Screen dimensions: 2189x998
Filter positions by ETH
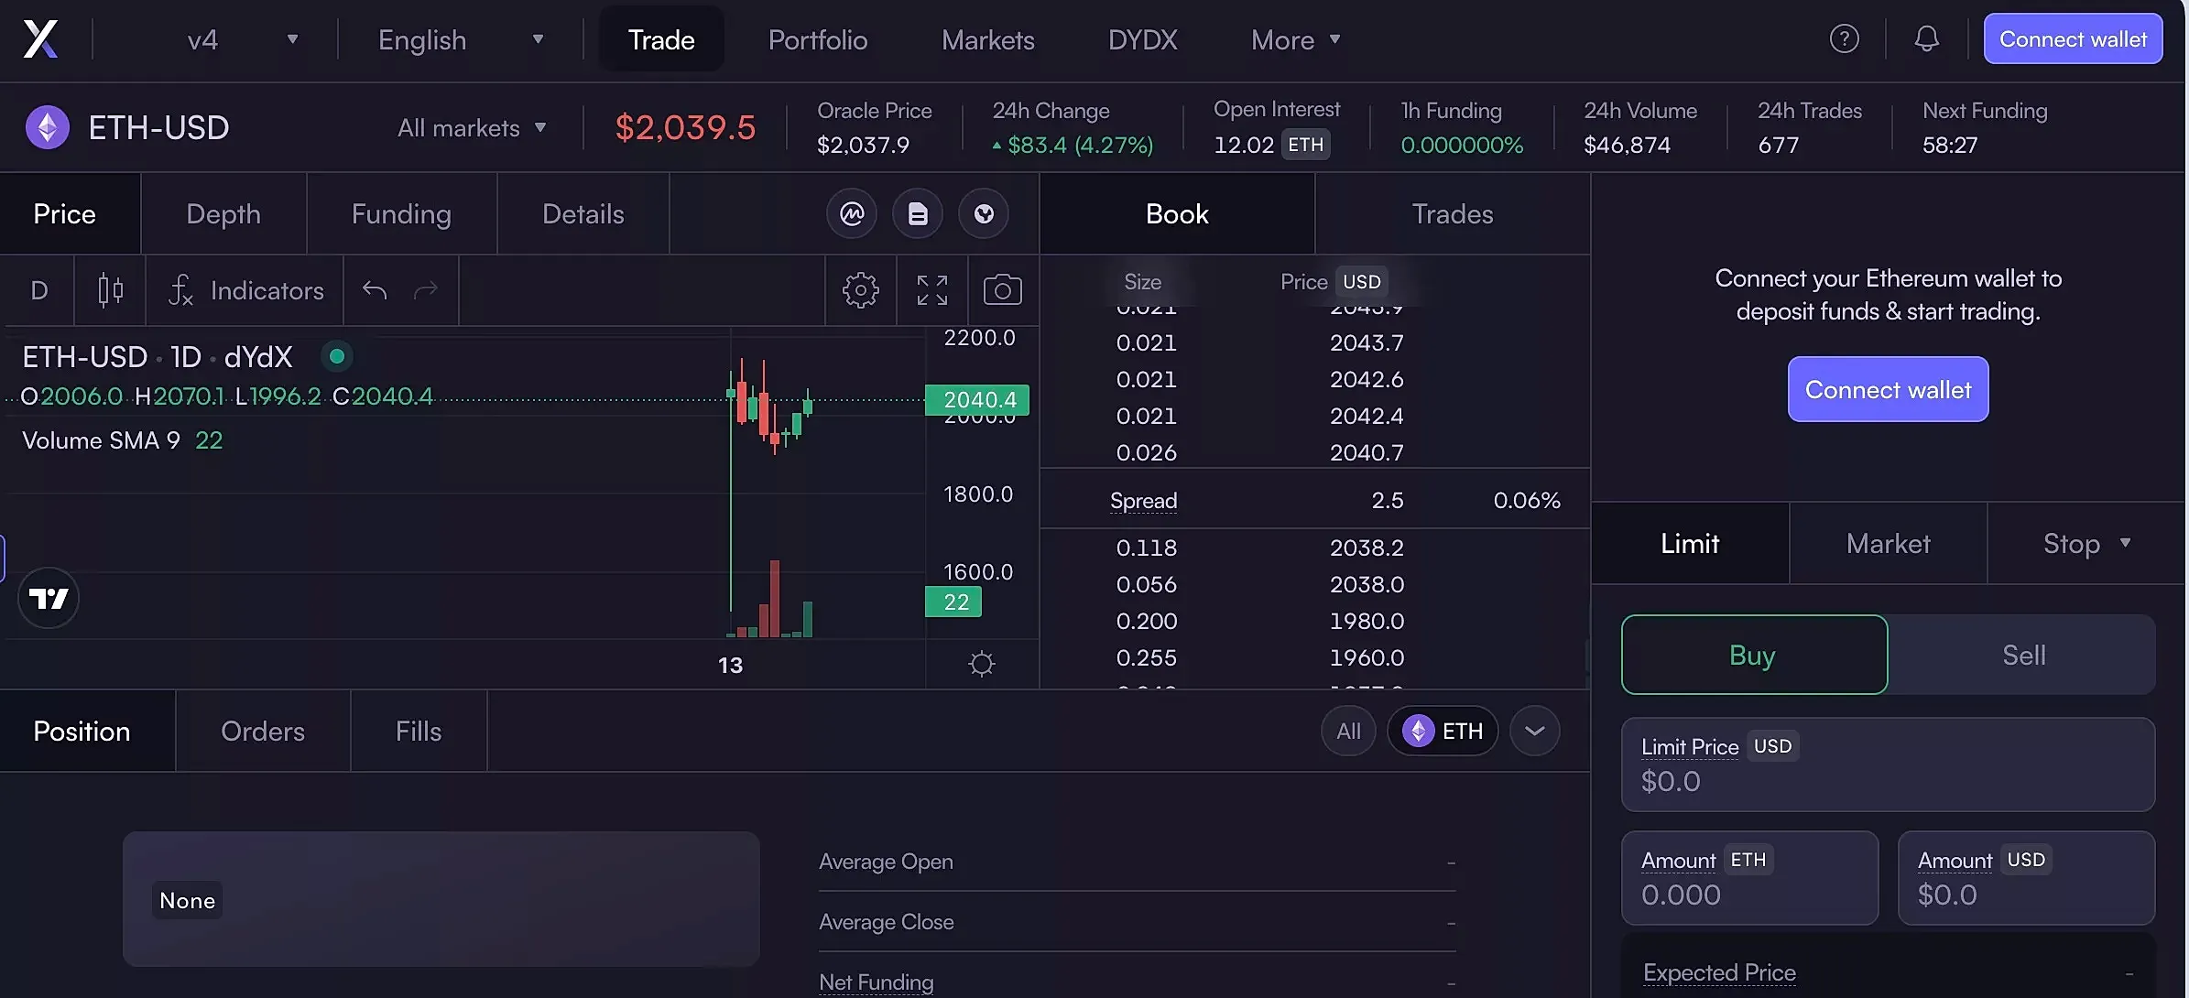[x=1443, y=731]
